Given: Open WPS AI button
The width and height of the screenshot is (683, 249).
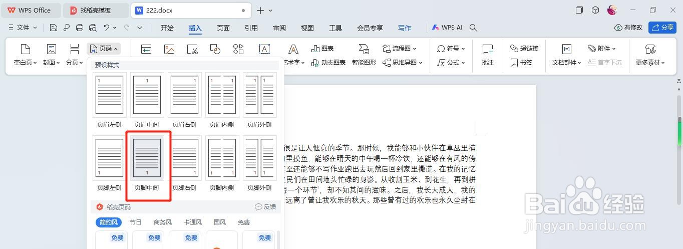Looking at the screenshot, I should 447,28.
